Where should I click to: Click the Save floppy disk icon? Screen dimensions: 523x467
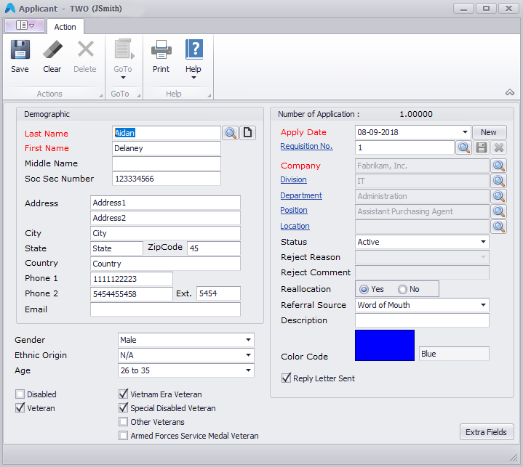tap(20, 49)
